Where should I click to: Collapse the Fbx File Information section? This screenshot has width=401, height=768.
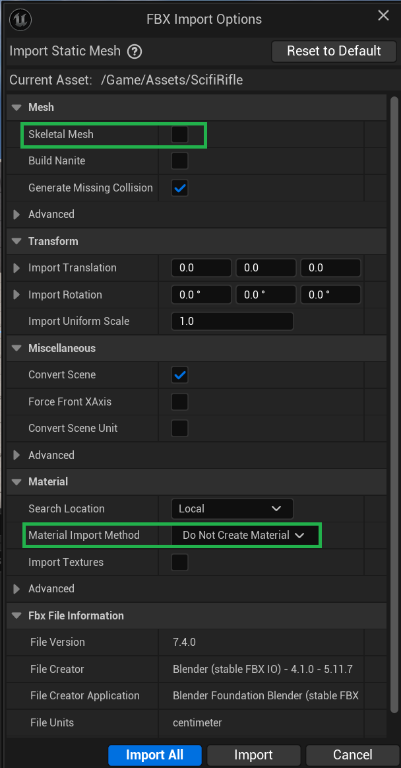tap(16, 615)
